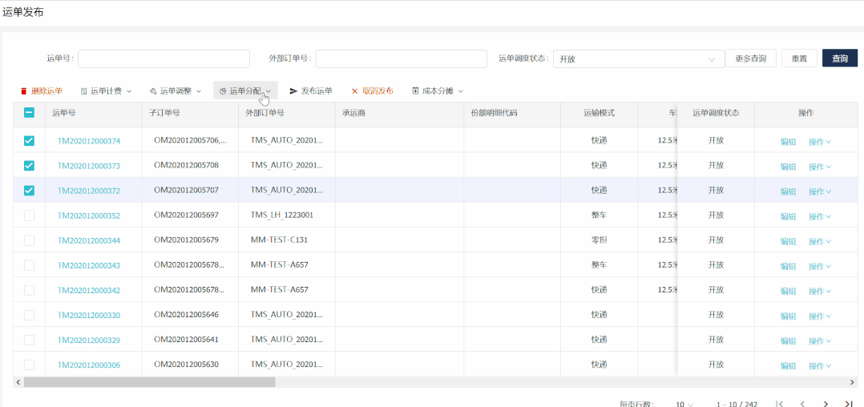This screenshot has width=864, height=407.
Task: Click the 发布运单 send icon
Action: click(x=294, y=91)
